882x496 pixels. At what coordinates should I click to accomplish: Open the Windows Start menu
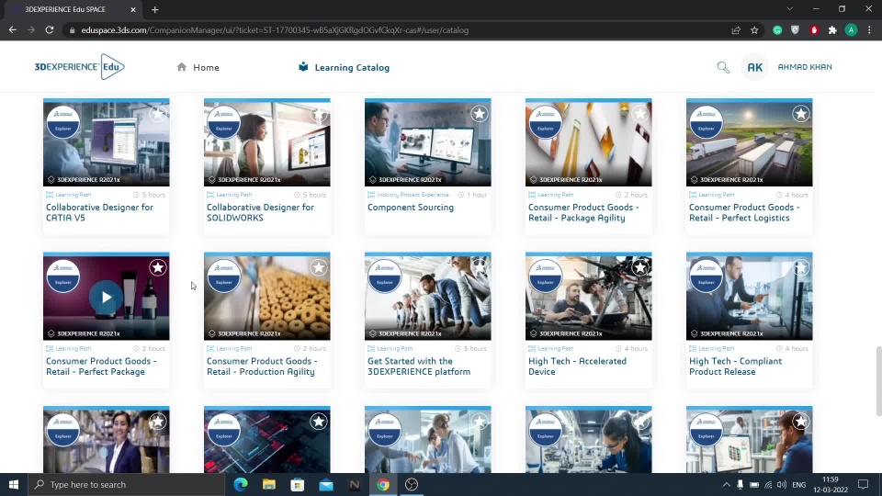point(14,484)
